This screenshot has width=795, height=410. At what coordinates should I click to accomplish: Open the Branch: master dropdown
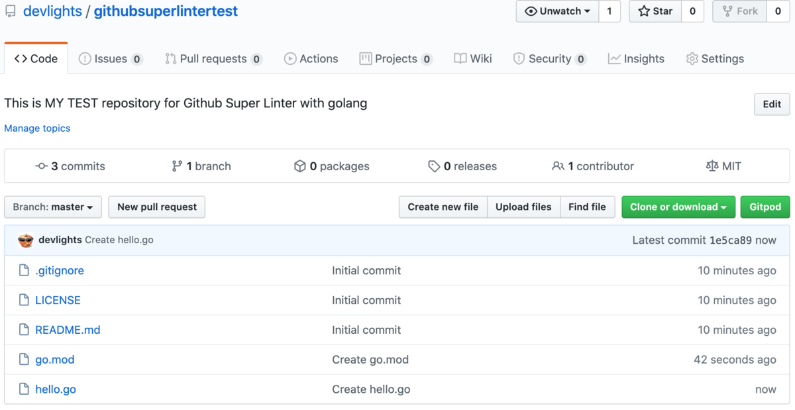click(x=53, y=207)
